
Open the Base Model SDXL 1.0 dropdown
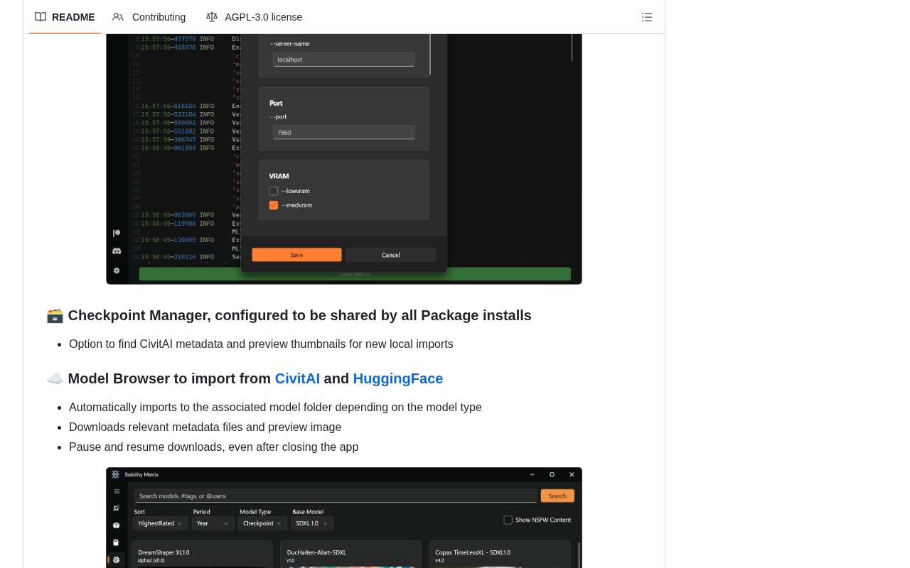pyautogui.click(x=312, y=523)
